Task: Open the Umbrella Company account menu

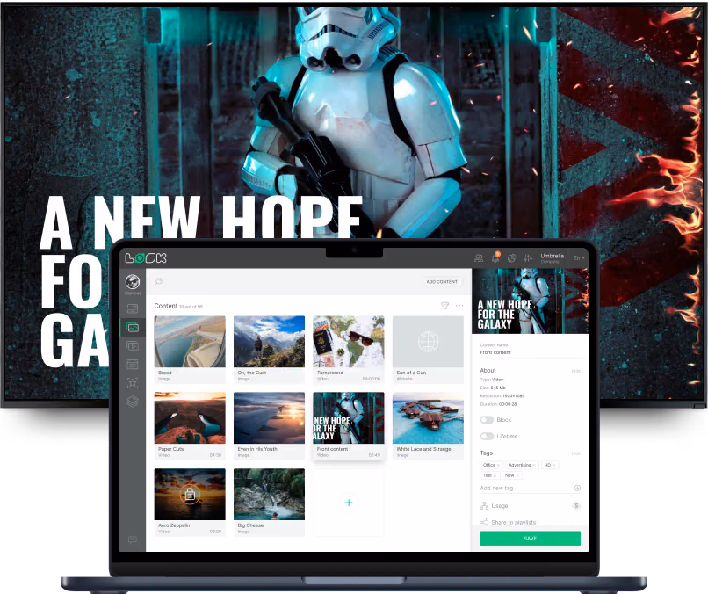Action: pos(553,258)
